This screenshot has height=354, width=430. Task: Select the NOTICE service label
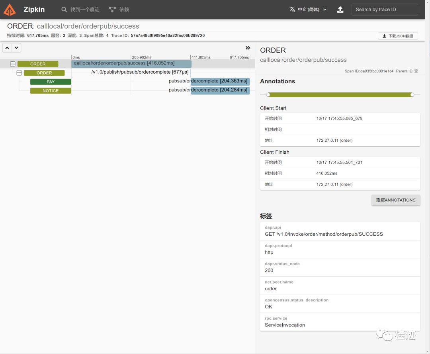coord(51,91)
